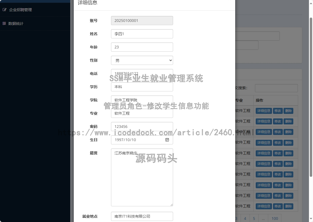The width and height of the screenshot is (313, 222).
Task: Go to page 5 in pagination
Action: point(254,218)
